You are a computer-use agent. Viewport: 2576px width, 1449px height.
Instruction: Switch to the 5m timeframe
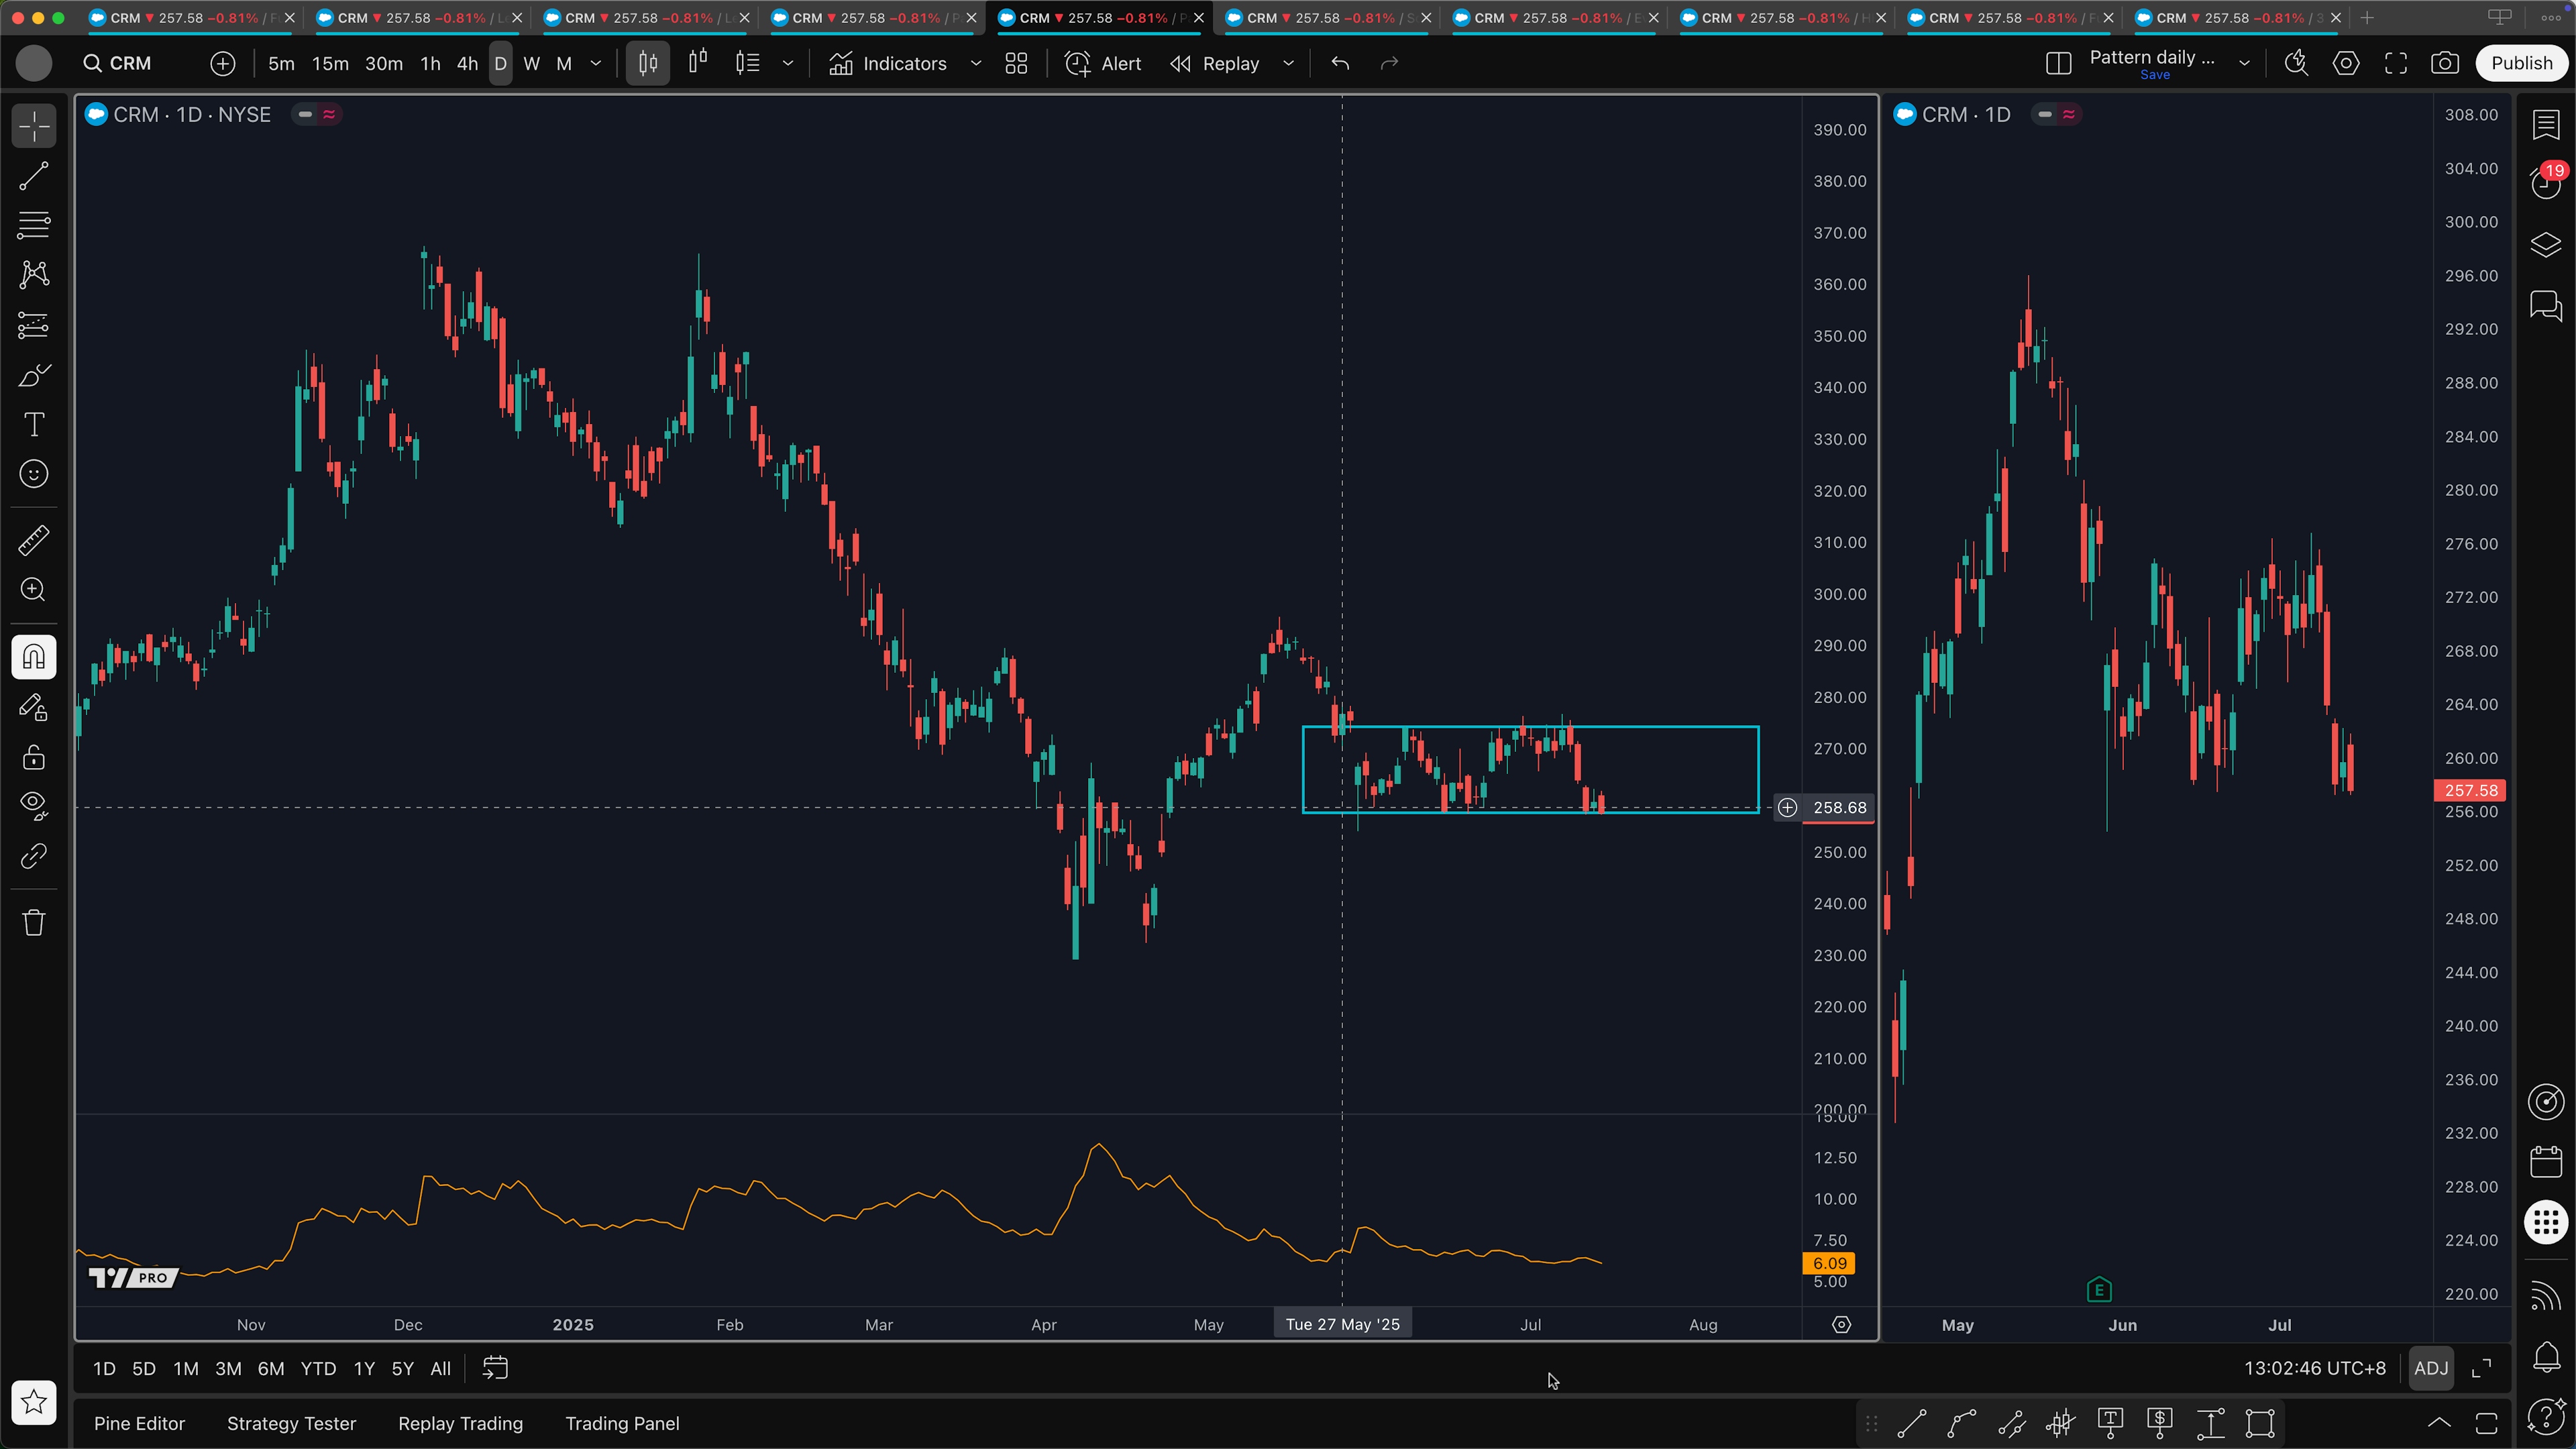click(x=281, y=63)
